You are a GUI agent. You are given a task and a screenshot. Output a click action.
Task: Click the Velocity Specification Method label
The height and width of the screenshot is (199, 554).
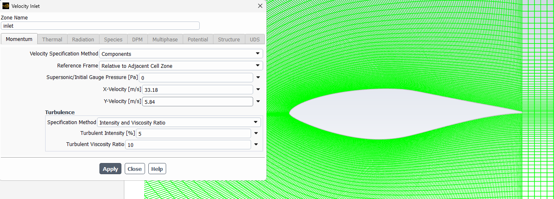pyautogui.click(x=64, y=54)
